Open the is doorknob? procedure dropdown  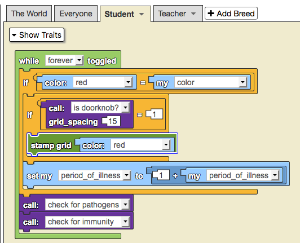pyautogui.click(x=100, y=108)
